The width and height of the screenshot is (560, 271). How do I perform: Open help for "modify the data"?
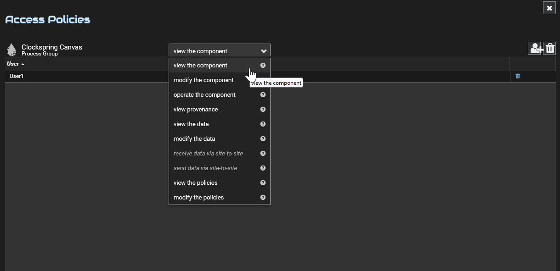coord(263,138)
